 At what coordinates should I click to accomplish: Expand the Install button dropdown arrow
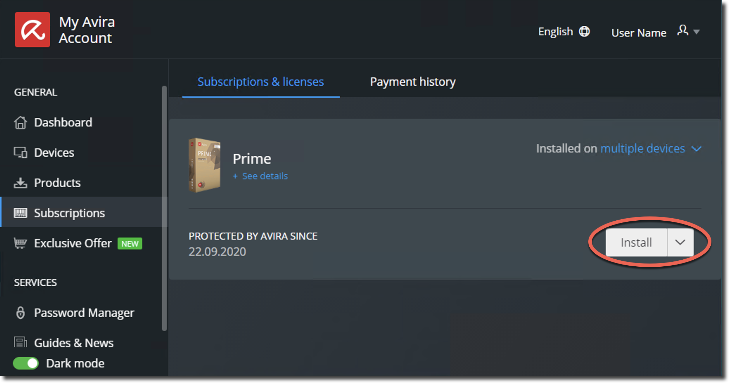click(680, 242)
